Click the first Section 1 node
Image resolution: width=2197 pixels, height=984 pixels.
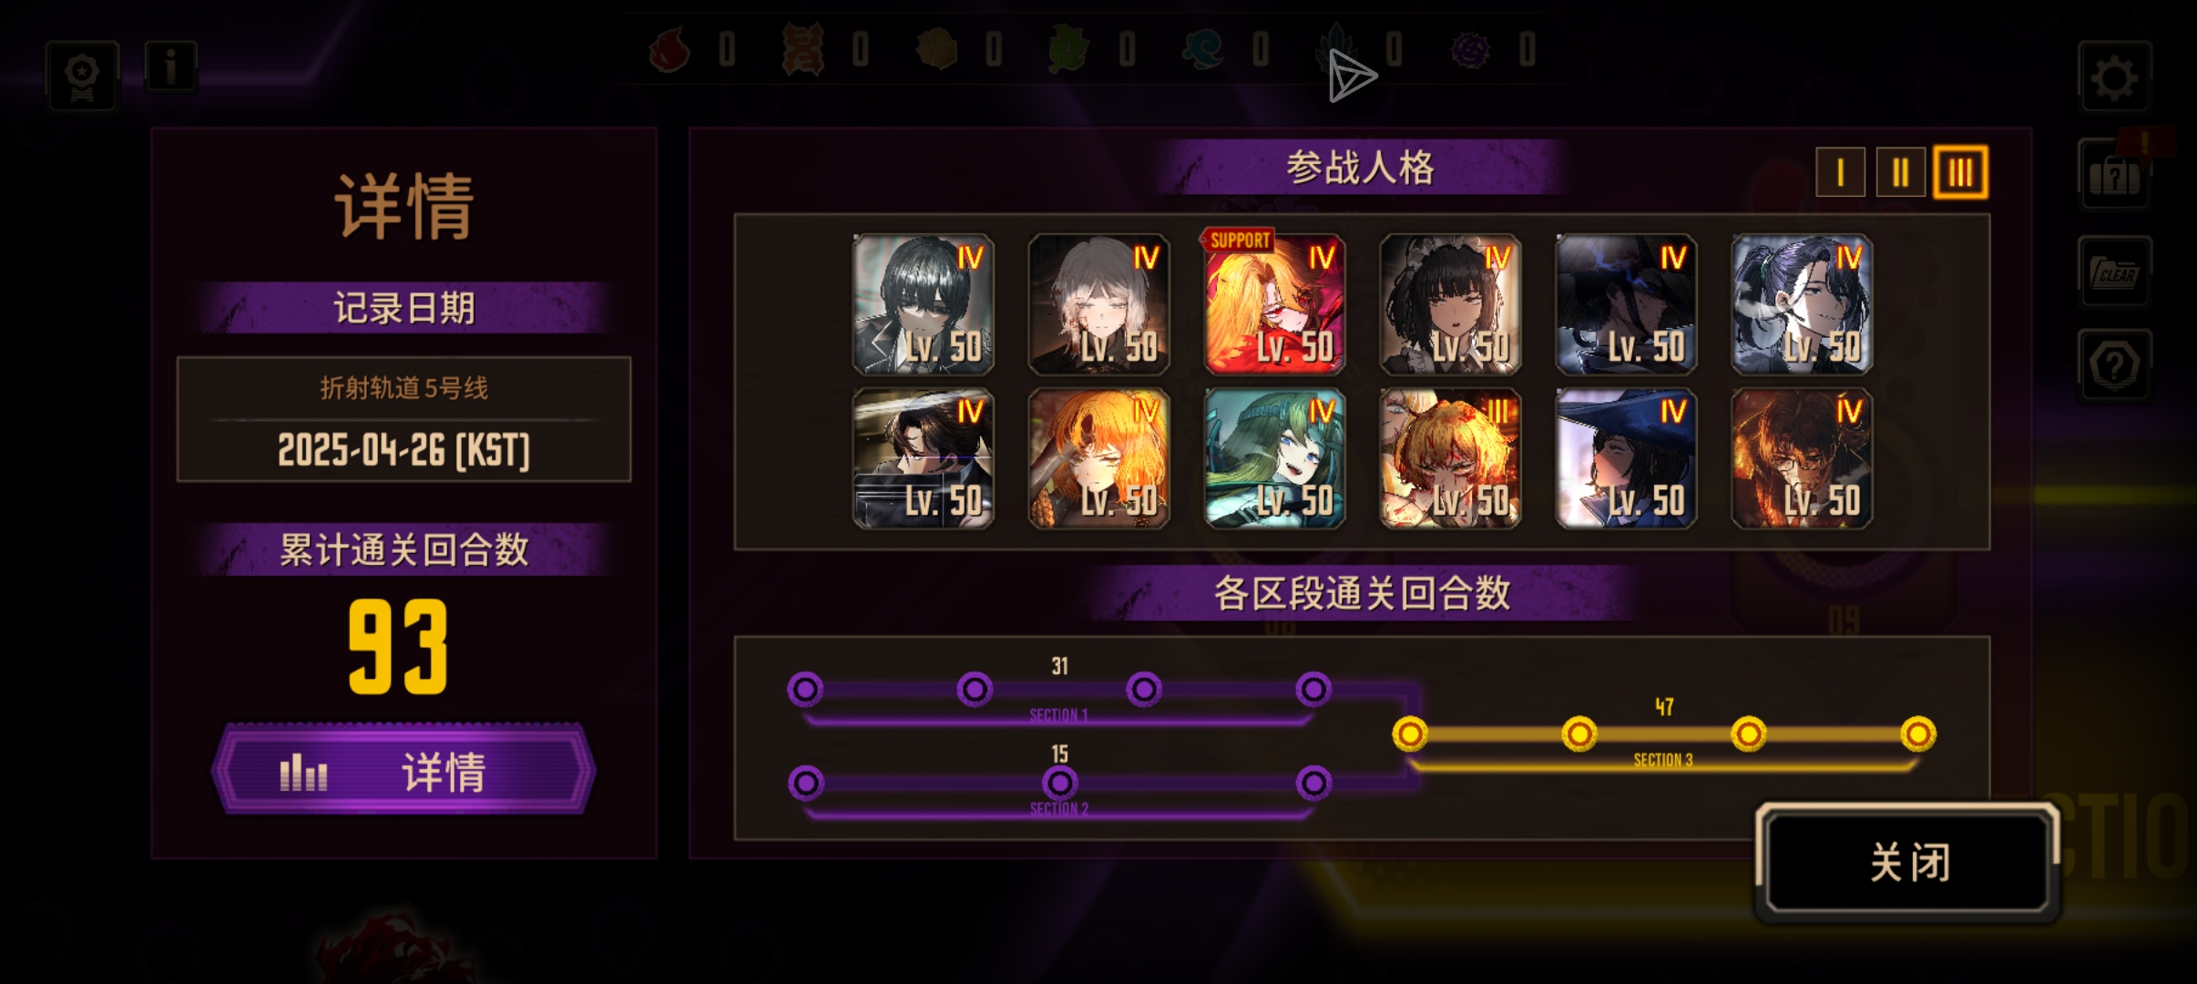(805, 690)
